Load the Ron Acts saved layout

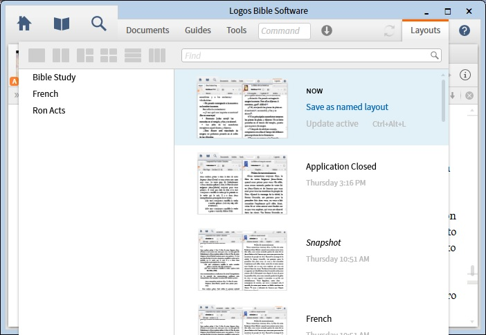coord(48,111)
